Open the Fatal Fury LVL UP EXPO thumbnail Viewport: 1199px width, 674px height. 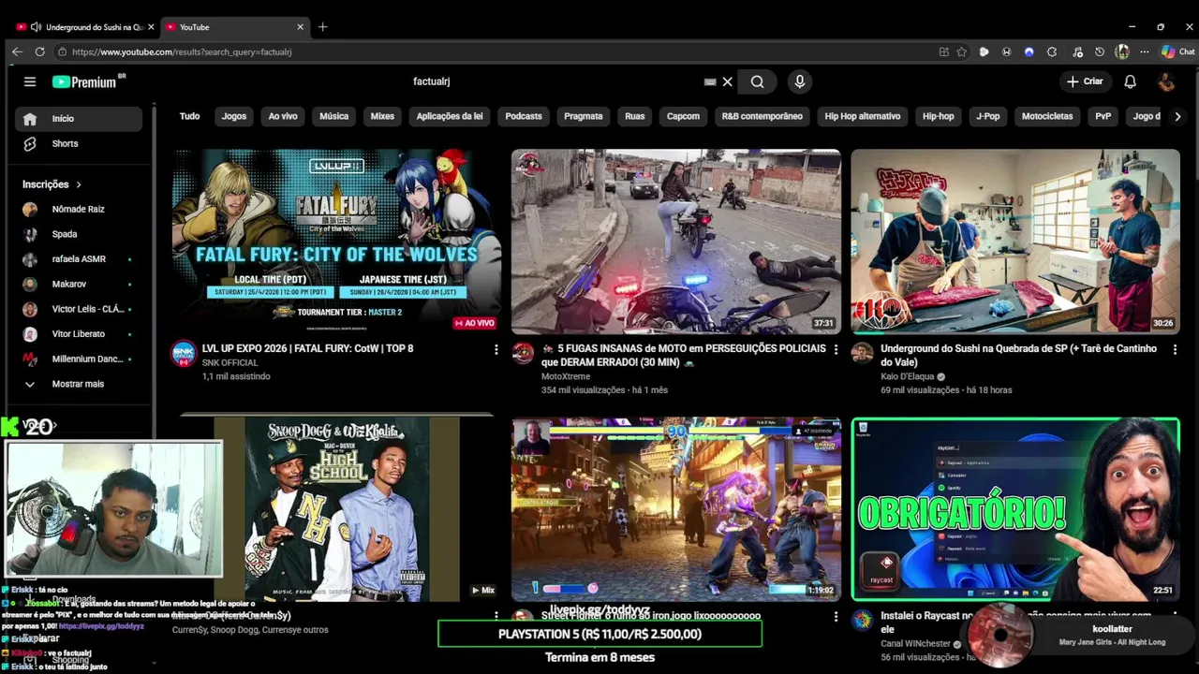336,241
